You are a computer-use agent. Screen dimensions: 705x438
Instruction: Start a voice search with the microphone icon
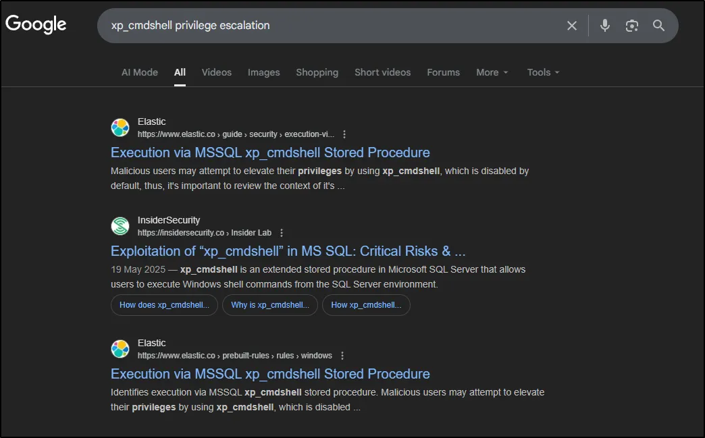click(x=604, y=25)
